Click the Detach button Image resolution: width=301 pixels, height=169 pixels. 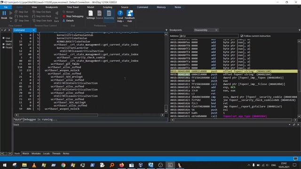[x=68, y=21]
